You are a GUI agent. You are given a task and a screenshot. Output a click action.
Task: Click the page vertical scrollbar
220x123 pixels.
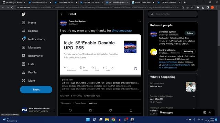click(219, 28)
